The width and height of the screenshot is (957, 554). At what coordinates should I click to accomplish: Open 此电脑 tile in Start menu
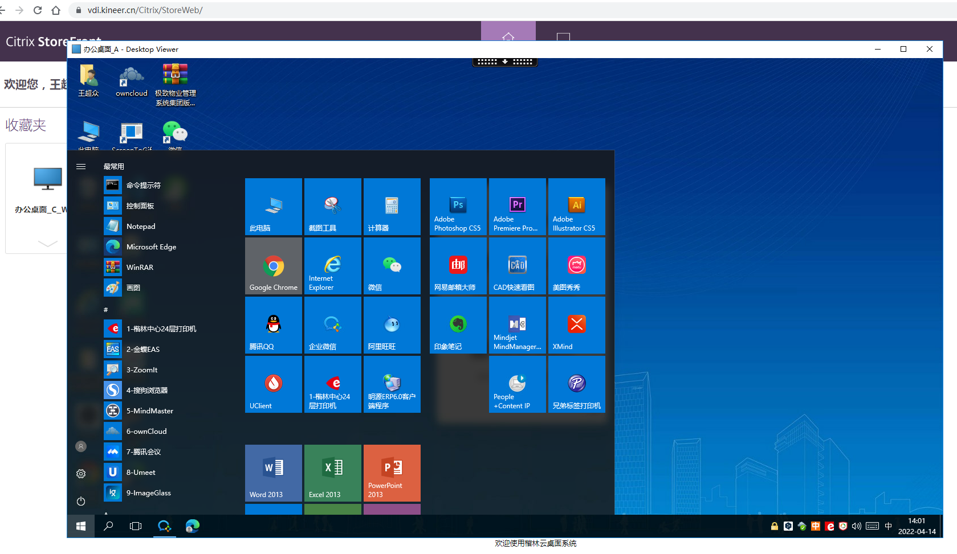pyautogui.click(x=274, y=207)
